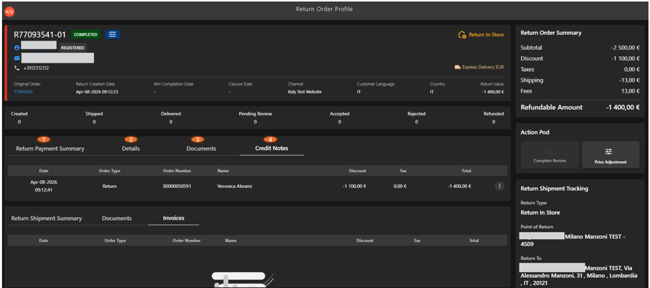Click the Italy Test Website channel value
The height and width of the screenshot is (288, 650).
[305, 92]
